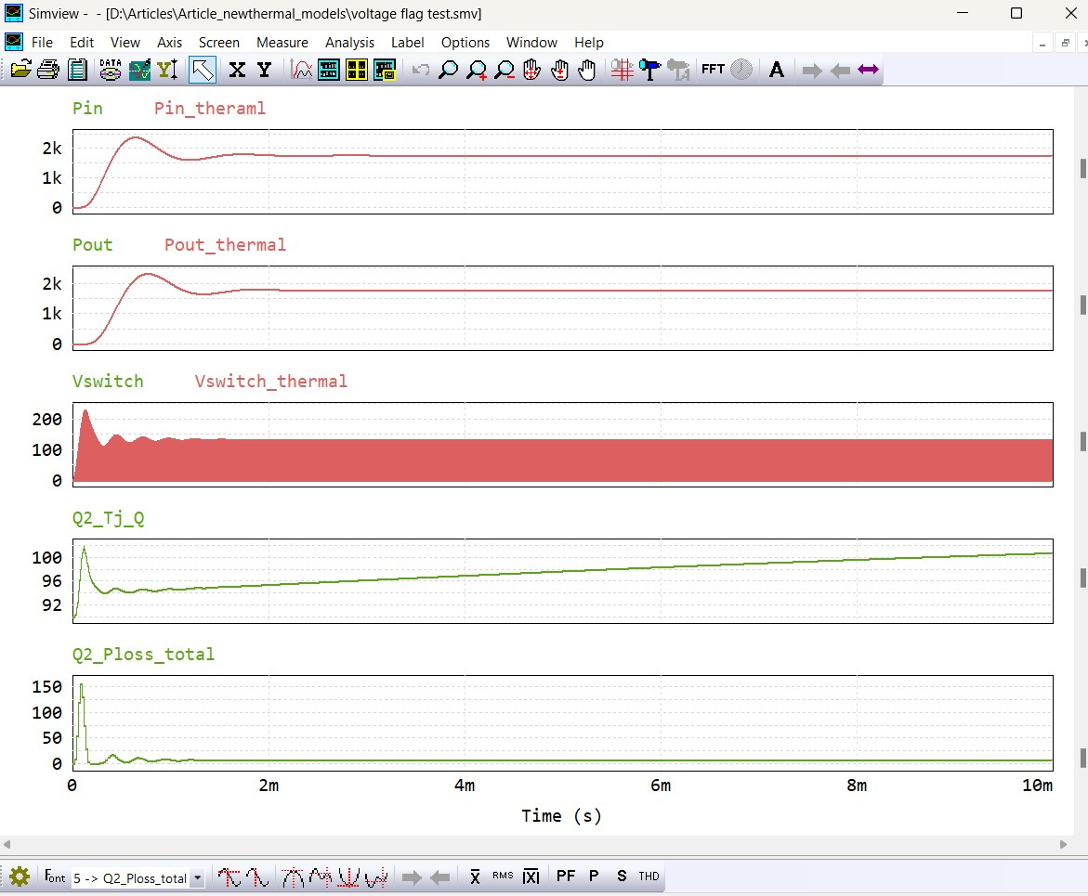Click the THD button
Viewport: 1088px width, 896px height.
(649, 876)
